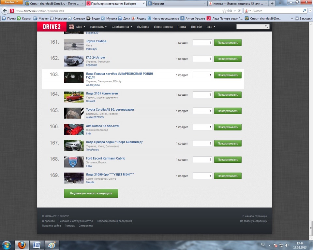Click Пожертвовать for ГАЗ 24 Arrow
Viewport: 313px width, 250px height.
228,59
